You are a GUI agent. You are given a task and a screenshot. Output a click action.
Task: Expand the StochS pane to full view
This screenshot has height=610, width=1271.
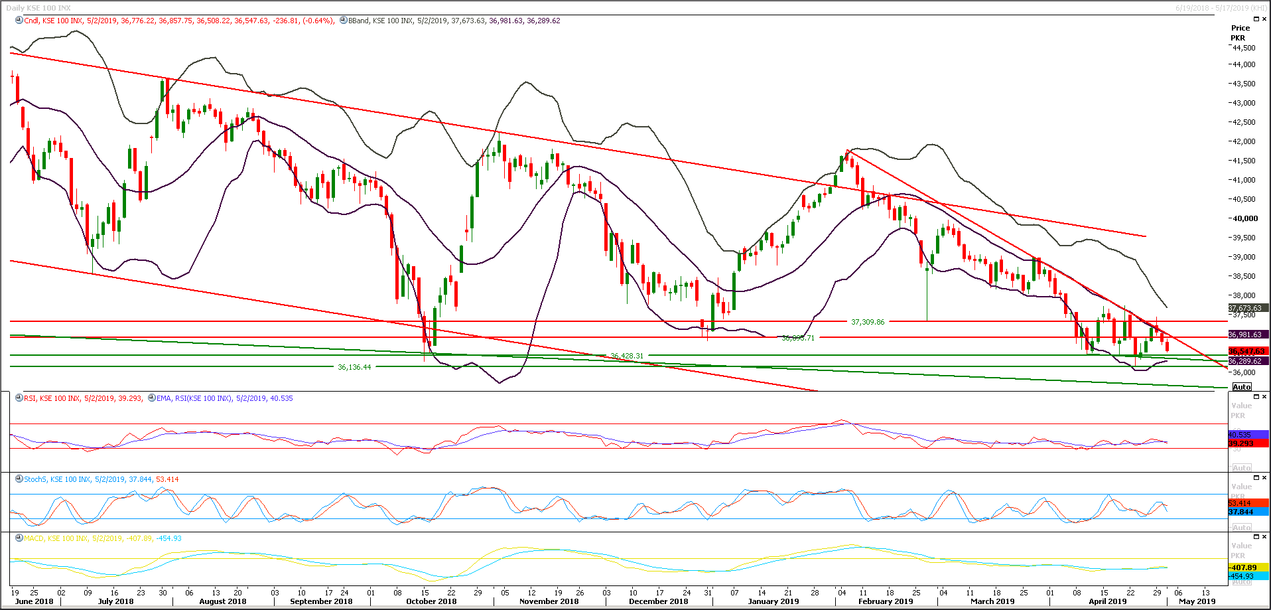click(1256, 477)
